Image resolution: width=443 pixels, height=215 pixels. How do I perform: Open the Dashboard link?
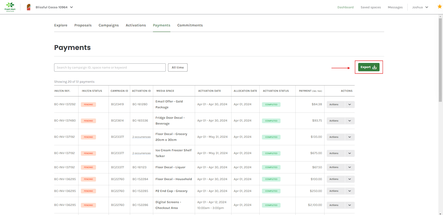[345, 7]
